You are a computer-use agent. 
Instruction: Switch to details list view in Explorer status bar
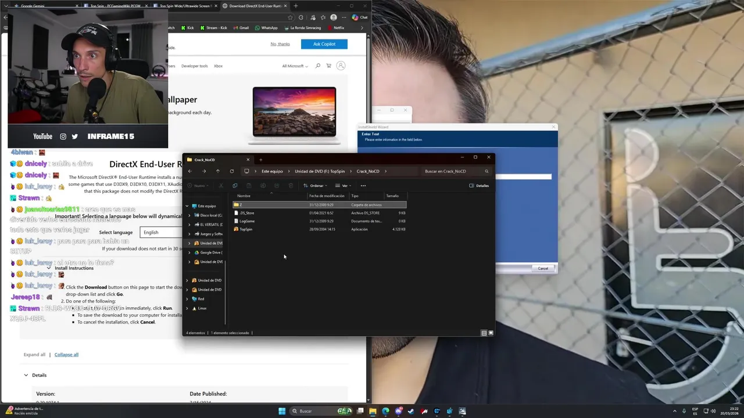[484, 333]
